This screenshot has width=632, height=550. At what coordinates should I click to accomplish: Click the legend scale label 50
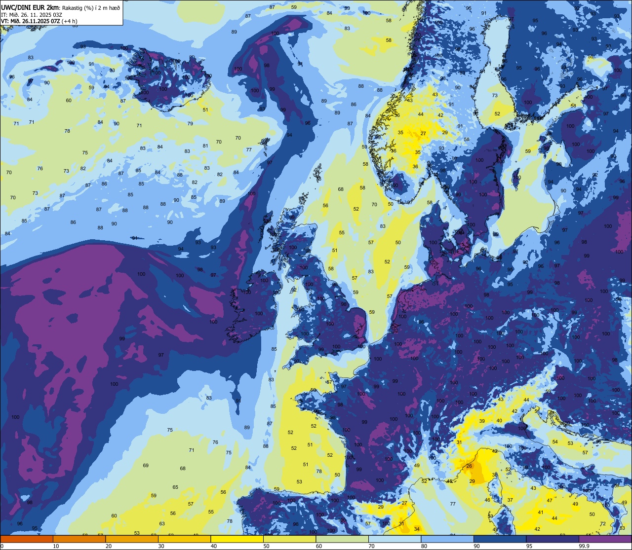[266, 546]
